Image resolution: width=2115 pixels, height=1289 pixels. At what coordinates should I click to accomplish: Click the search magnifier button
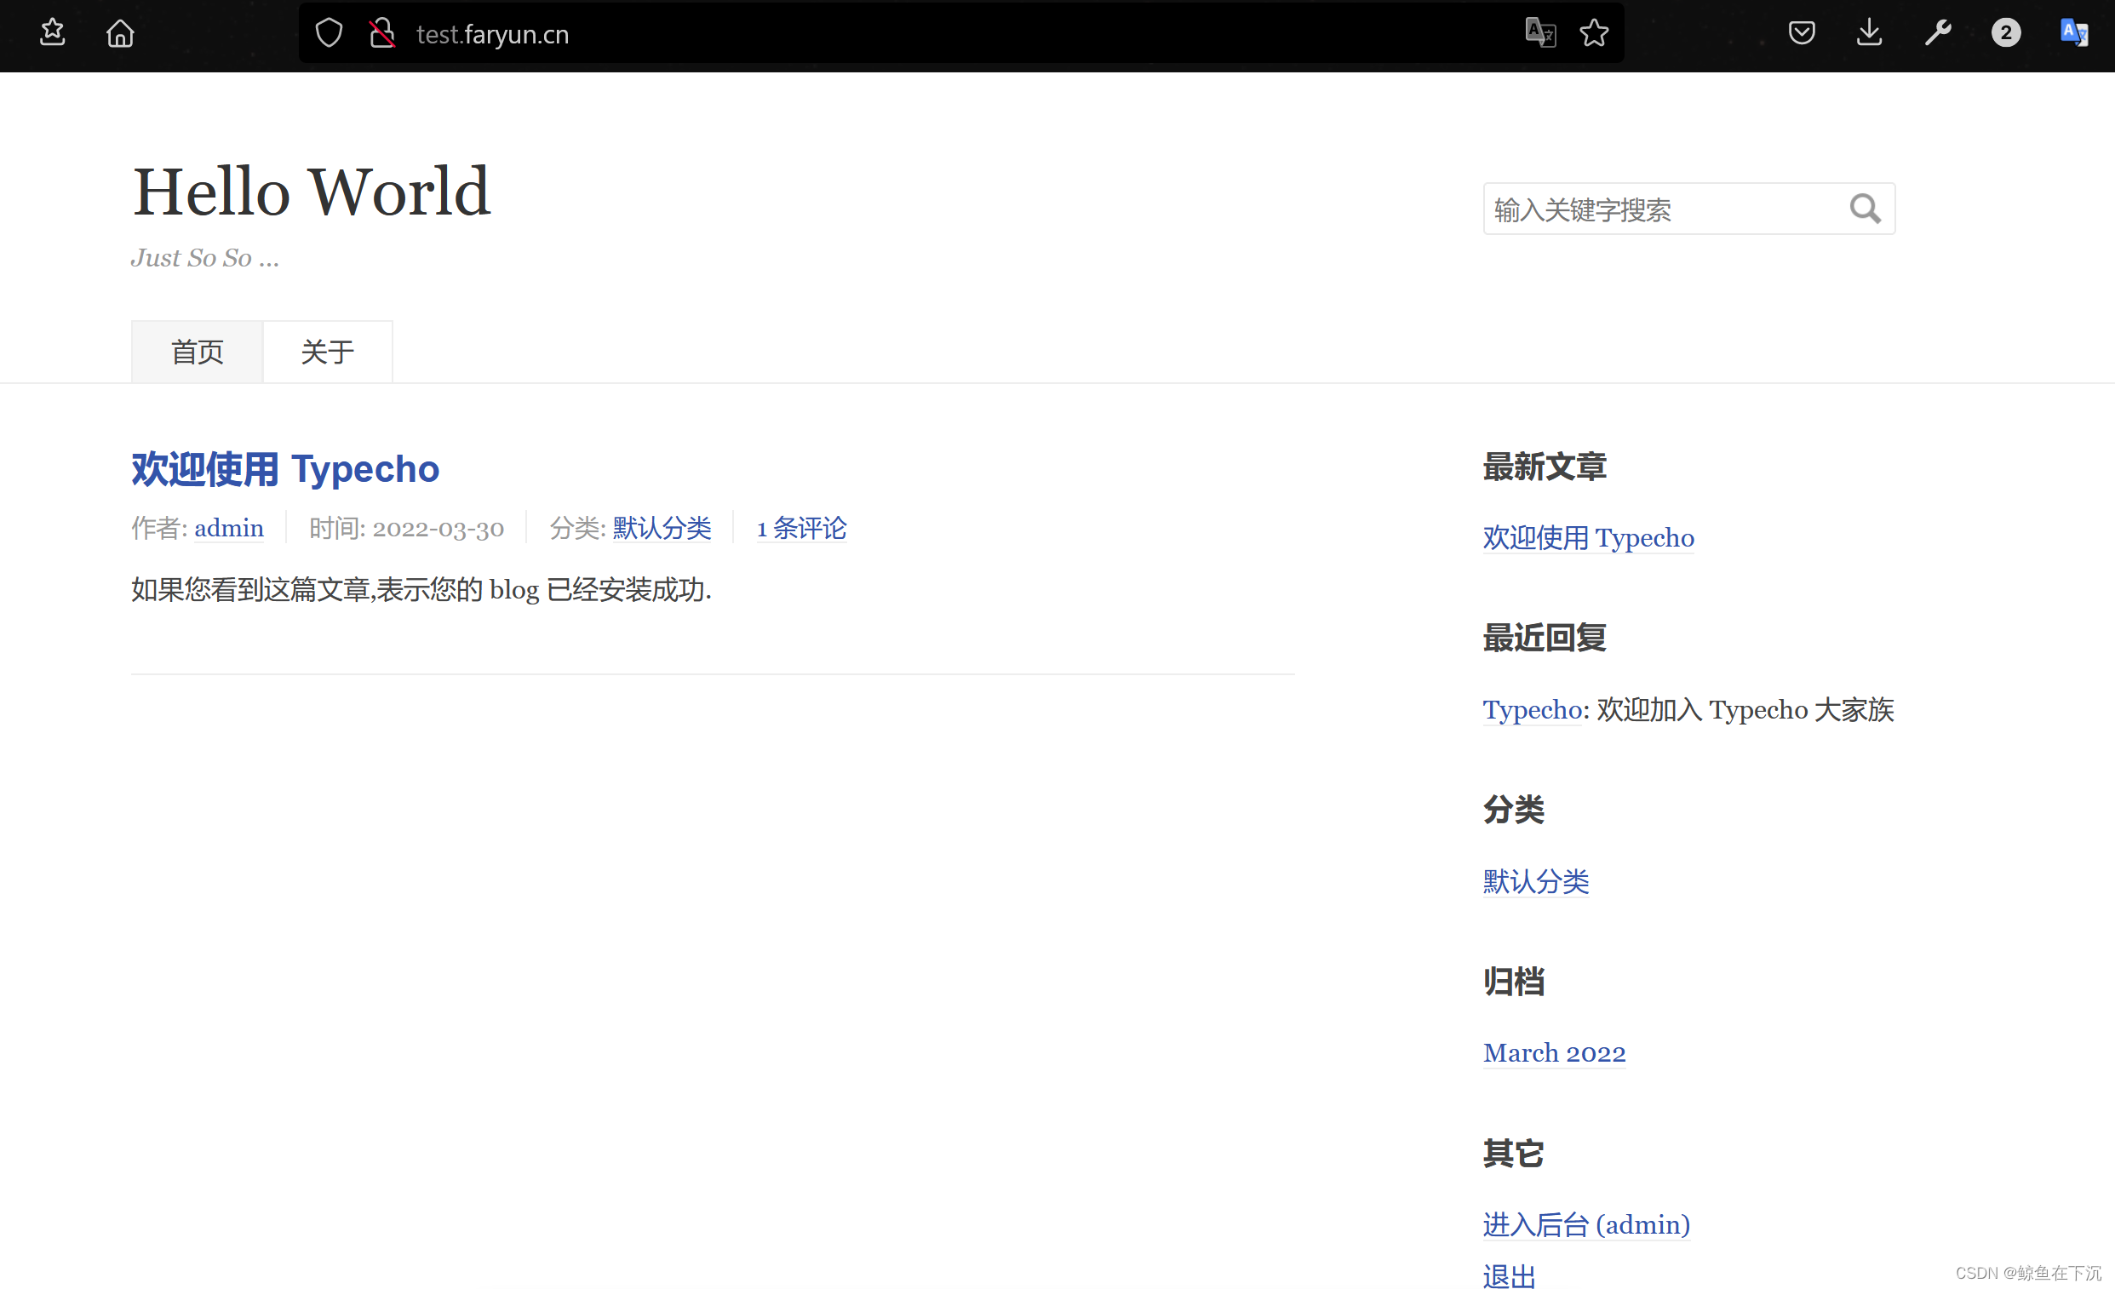tap(1865, 209)
